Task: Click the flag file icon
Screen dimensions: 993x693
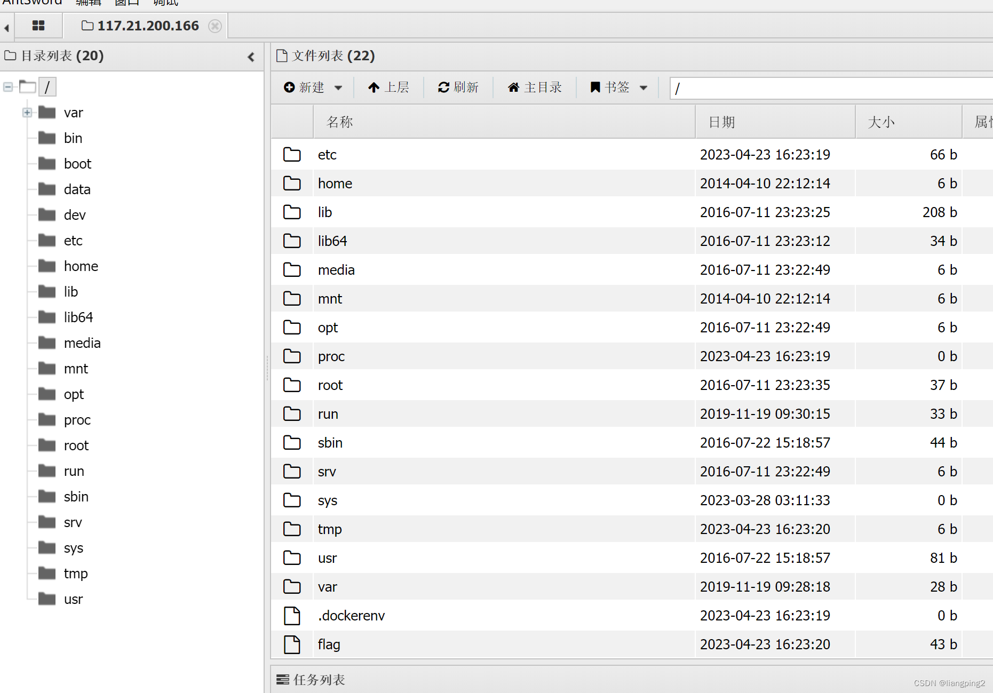Action: tap(292, 644)
